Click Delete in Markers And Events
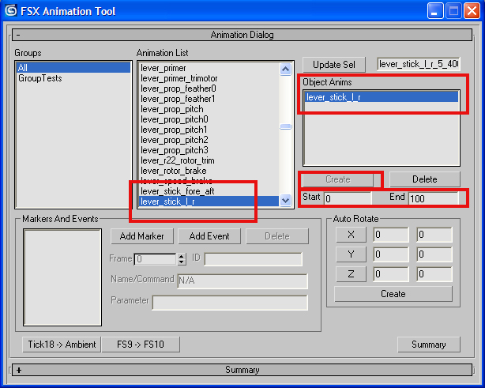Screen dimensions: 485x388 pos(277,236)
